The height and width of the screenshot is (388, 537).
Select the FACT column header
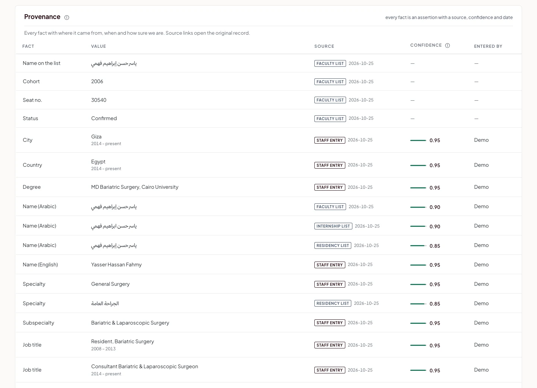click(28, 46)
